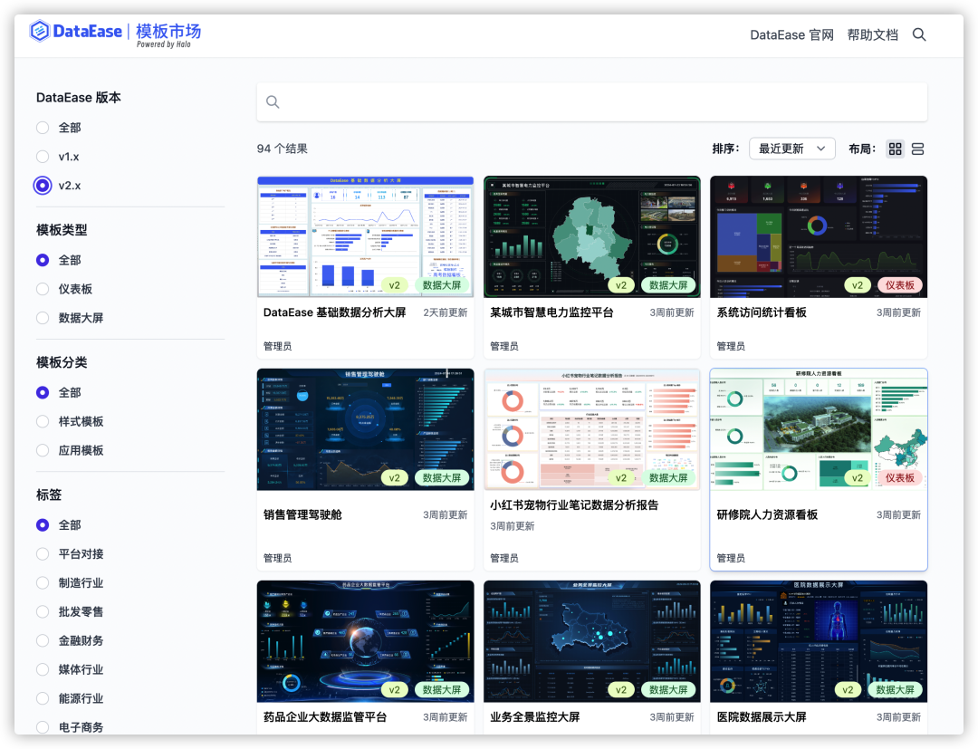
Task: Filter by 仪表板 template type
Action: click(x=43, y=289)
